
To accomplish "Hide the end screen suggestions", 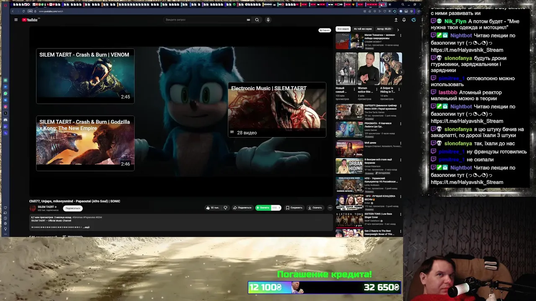I will 325,30.
